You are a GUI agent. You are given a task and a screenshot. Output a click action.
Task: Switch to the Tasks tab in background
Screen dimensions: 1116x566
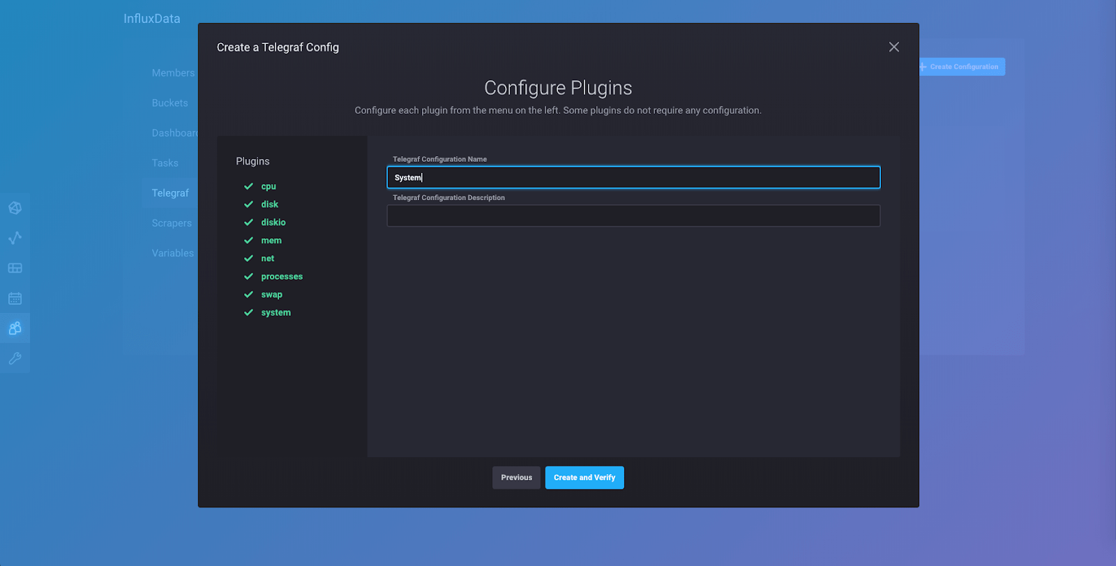(x=165, y=163)
